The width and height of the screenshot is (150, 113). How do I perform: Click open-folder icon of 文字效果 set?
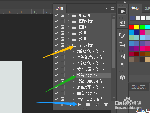[74, 46]
